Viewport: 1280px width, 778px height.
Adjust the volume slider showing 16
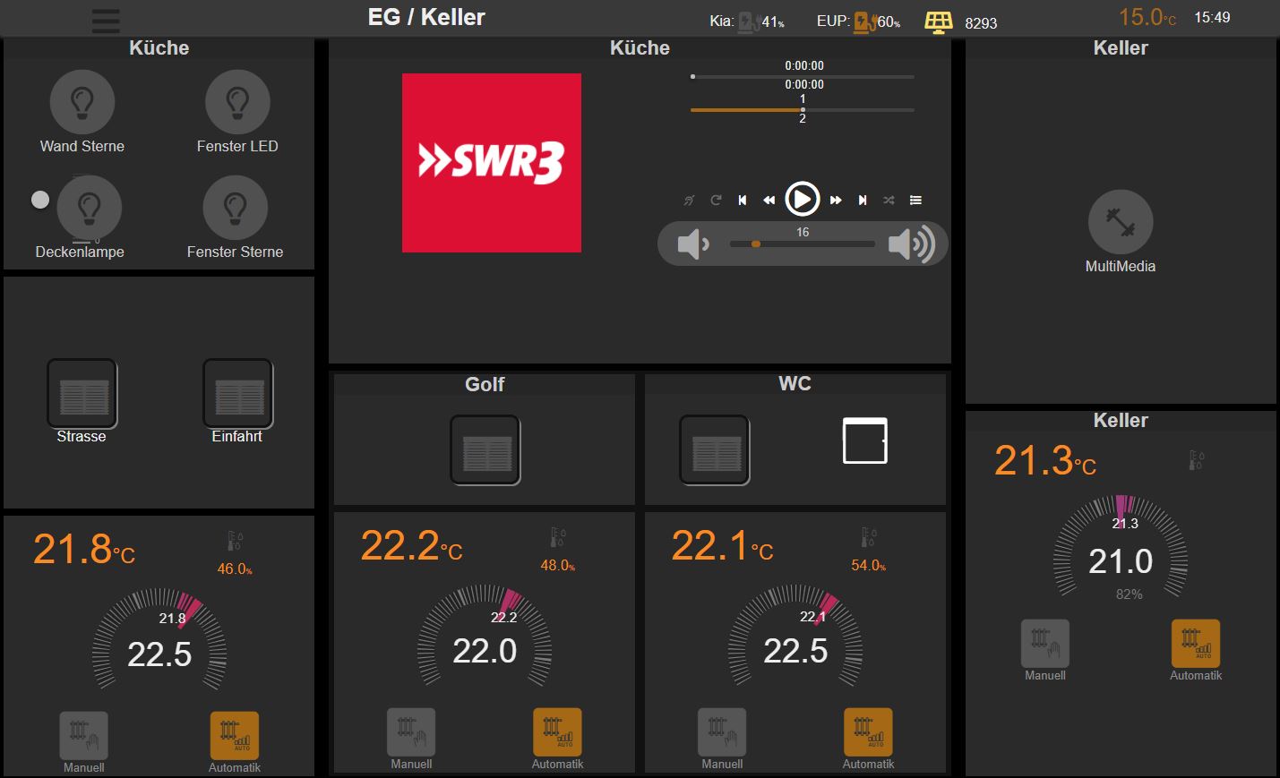[x=803, y=244]
